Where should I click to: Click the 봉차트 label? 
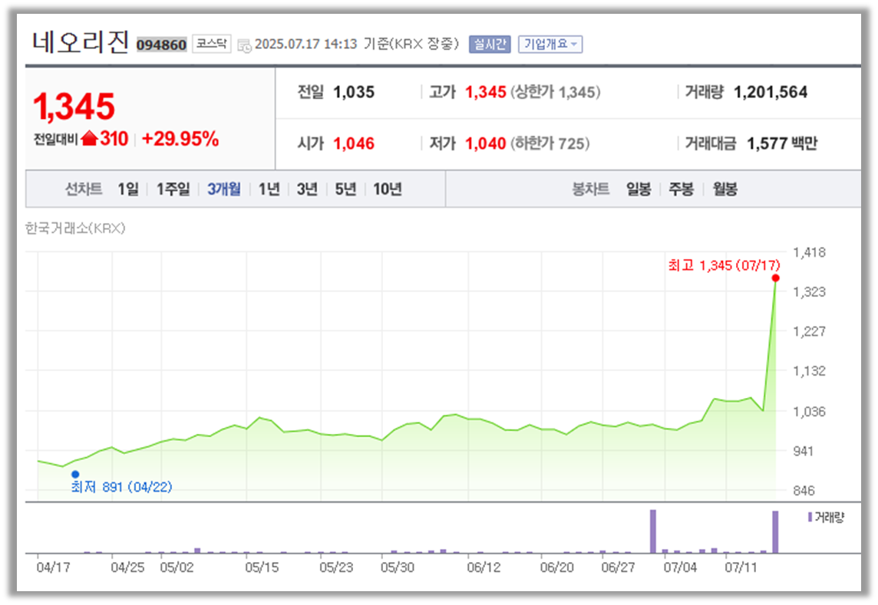coord(590,189)
